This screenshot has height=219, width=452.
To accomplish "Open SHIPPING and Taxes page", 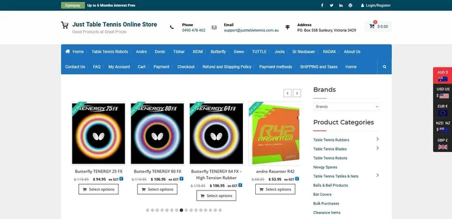I will click(x=319, y=67).
